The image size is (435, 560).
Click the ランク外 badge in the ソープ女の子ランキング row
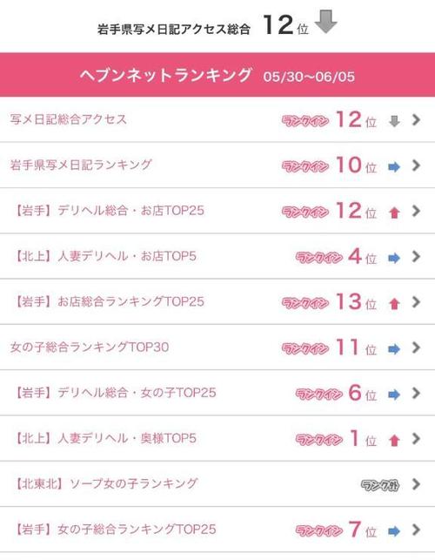point(379,485)
